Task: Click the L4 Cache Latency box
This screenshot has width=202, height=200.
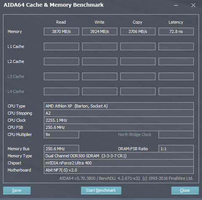Action: (x=176, y=92)
